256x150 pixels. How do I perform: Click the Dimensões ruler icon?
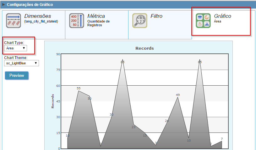coord(14,21)
